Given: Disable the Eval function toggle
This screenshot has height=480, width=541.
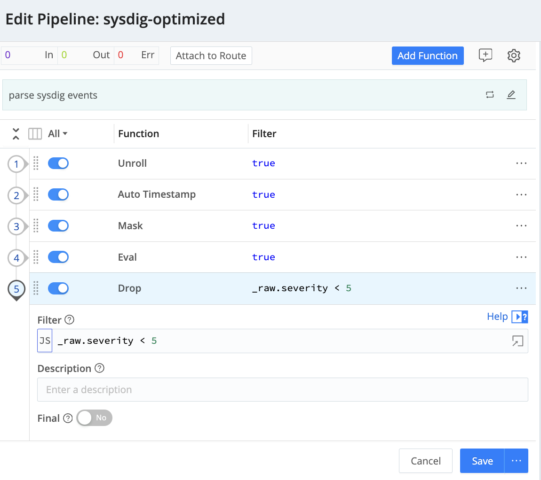Looking at the screenshot, I should [58, 257].
